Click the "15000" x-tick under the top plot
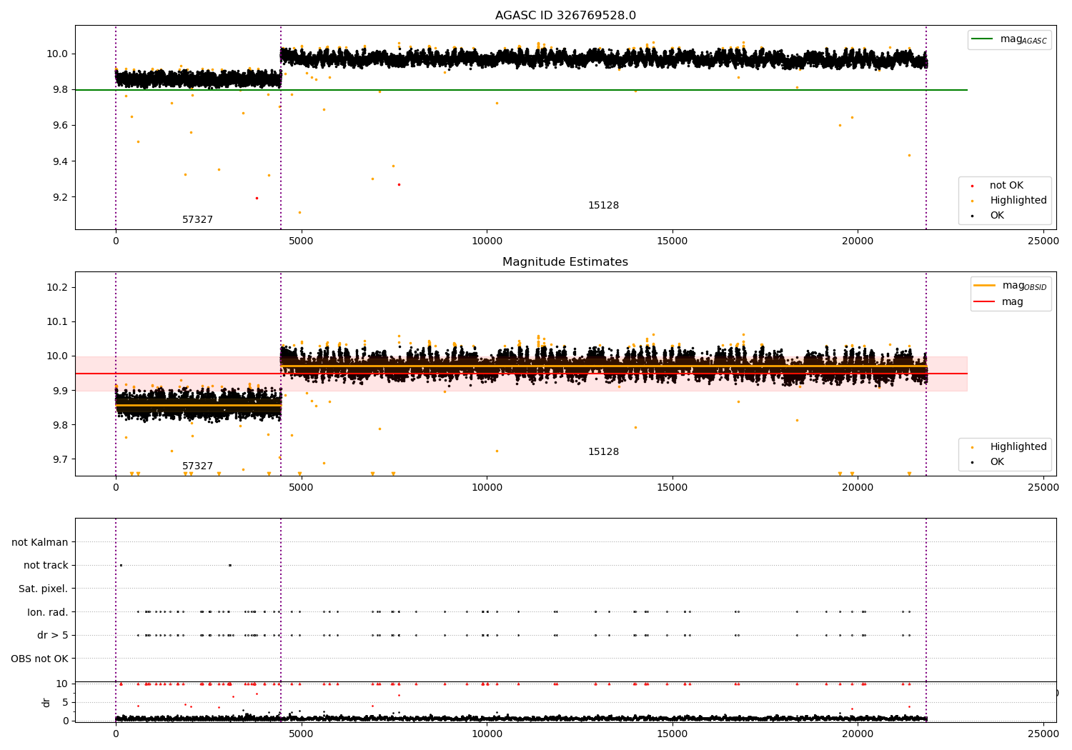The image size is (1072, 750). (673, 241)
